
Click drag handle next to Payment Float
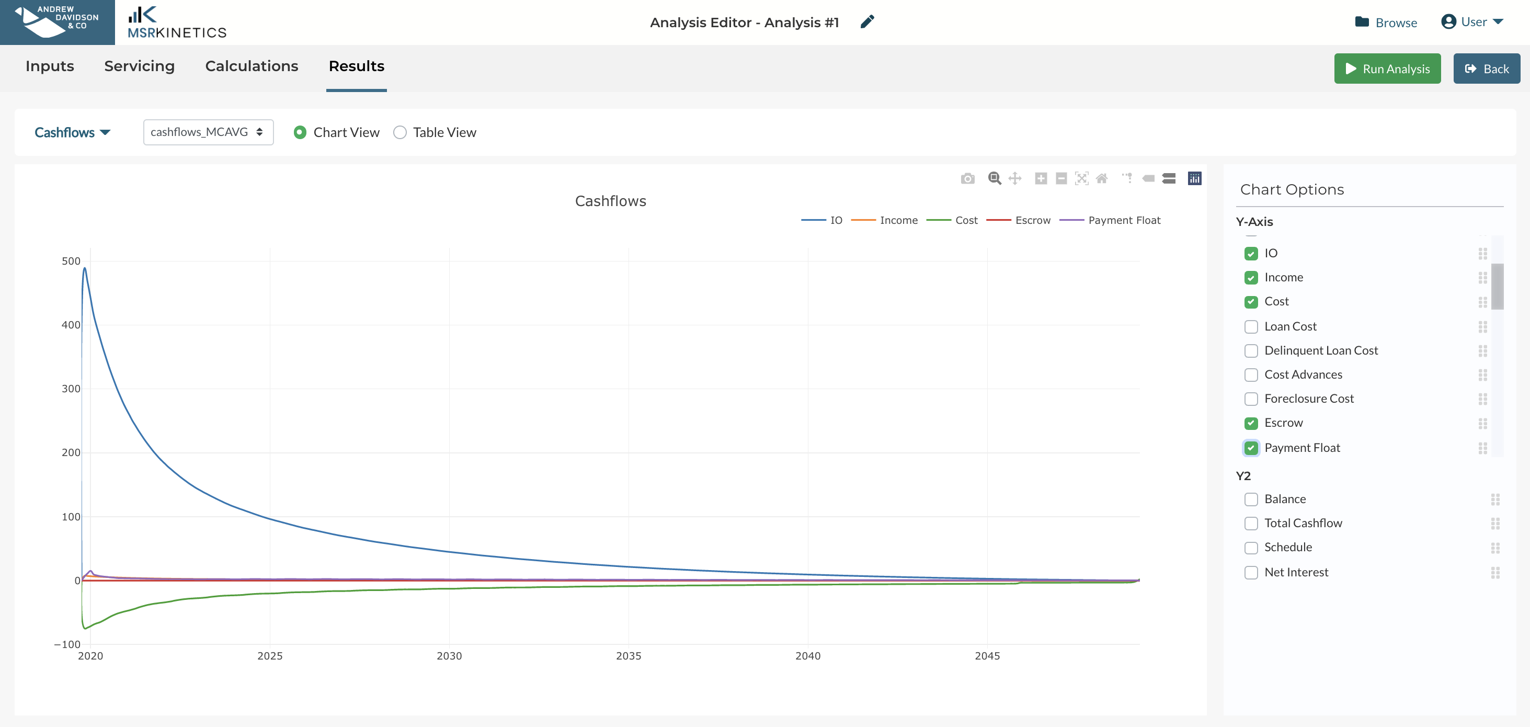[x=1482, y=448]
